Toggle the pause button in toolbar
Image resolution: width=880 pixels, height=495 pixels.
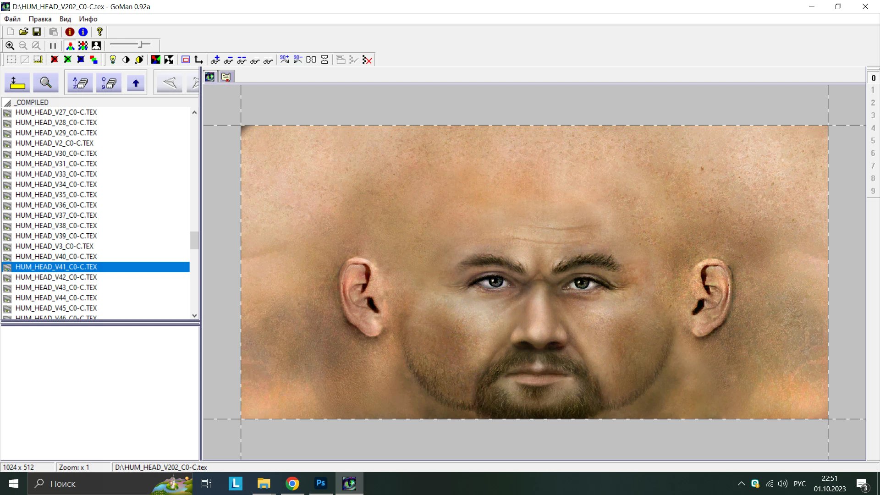pos(53,46)
